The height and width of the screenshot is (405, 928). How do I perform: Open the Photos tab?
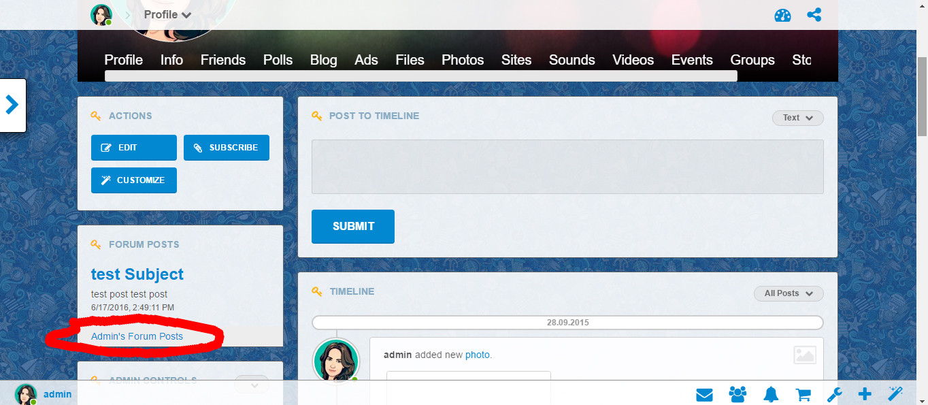463,60
